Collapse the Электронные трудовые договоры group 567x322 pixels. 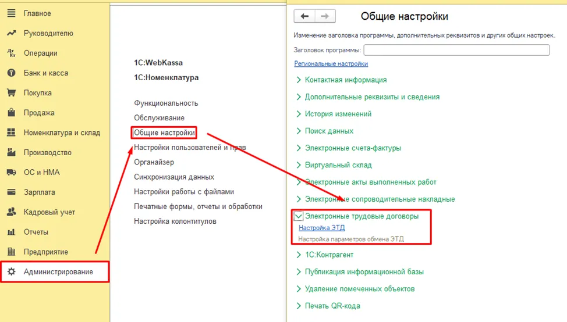tap(298, 216)
